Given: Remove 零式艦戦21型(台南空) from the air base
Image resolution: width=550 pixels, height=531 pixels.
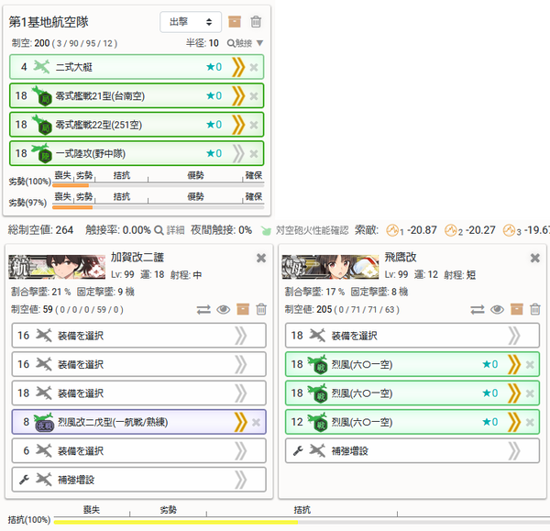Looking at the screenshot, I should [x=254, y=95].
